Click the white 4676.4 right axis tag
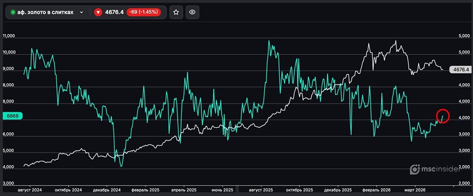 pos(460,70)
